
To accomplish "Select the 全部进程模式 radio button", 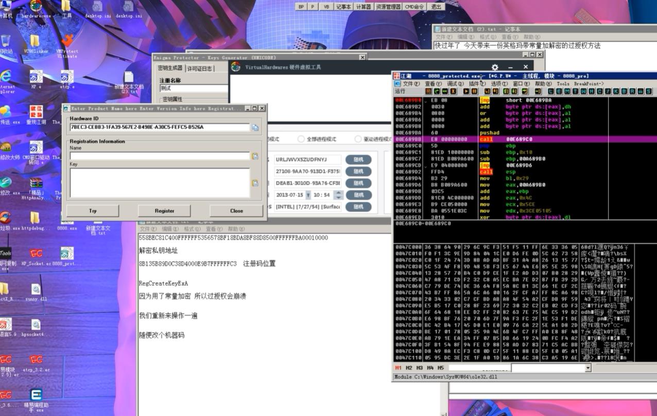I will click(x=302, y=139).
